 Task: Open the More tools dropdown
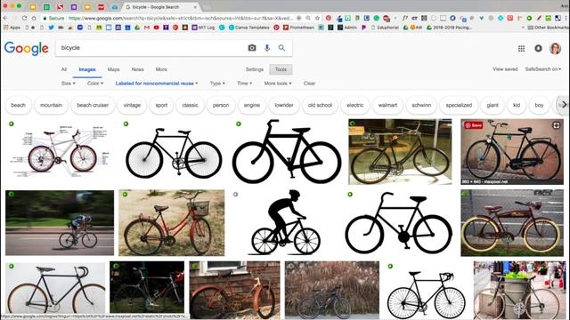pos(278,84)
